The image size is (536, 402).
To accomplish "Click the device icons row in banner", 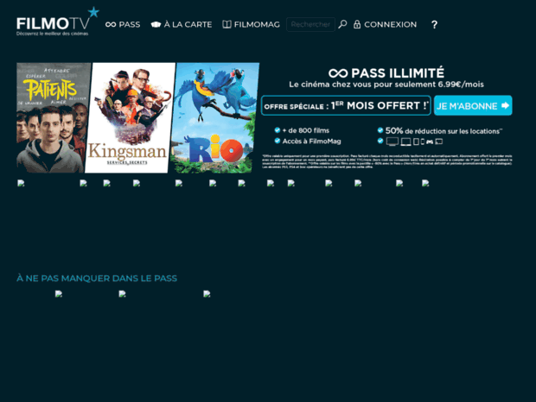I will (x=414, y=141).
